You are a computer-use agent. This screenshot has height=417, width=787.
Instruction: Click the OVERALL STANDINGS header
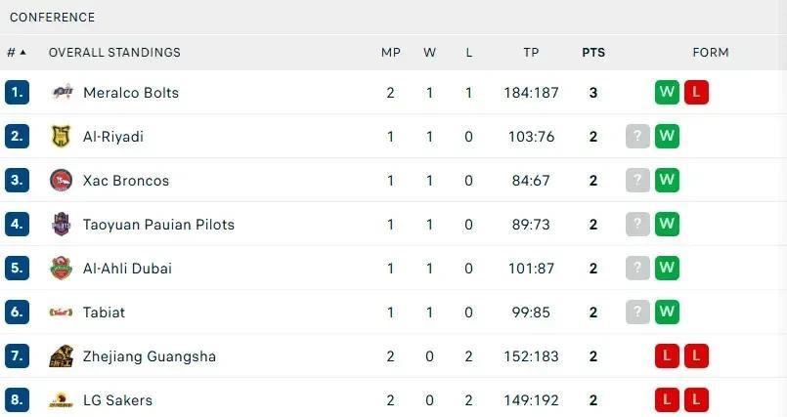pos(114,52)
